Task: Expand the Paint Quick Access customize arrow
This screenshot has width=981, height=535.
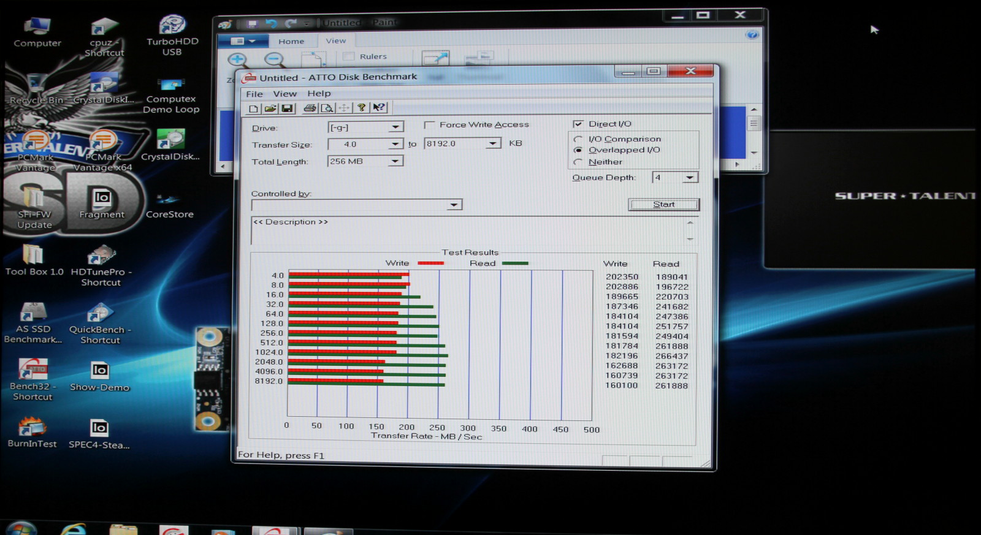Action: [x=307, y=24]
